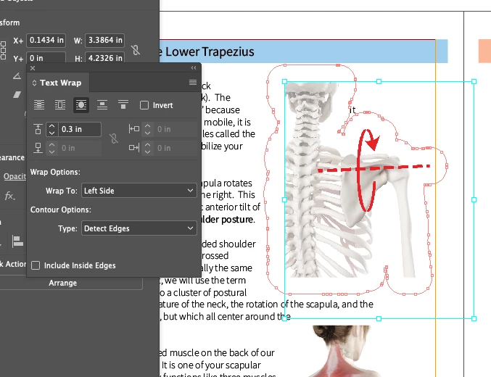This screenshot has height=377, width=491.
Task: Click the neck muscle photo below
Action: pos(344,351)
